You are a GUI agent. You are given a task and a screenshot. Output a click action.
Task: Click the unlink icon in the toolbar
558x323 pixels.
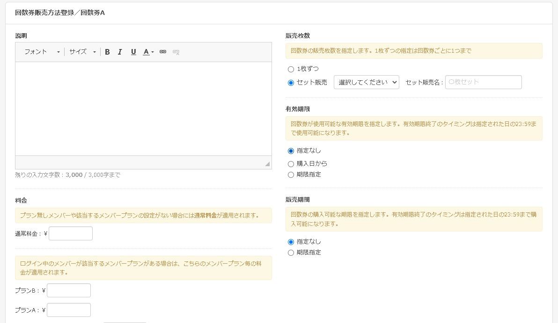[176, 52]
